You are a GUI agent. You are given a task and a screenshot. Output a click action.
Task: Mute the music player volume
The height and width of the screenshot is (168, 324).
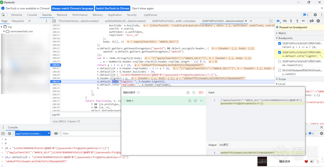pos(312,162)
